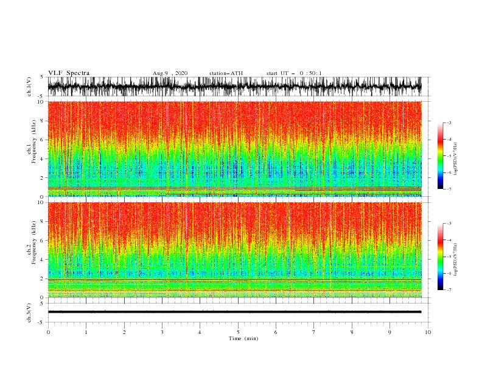Click the ch.1 'Frequency (kHz)' axis label
The height and width of the screenshot is (373, 482).
coord(34,142)
